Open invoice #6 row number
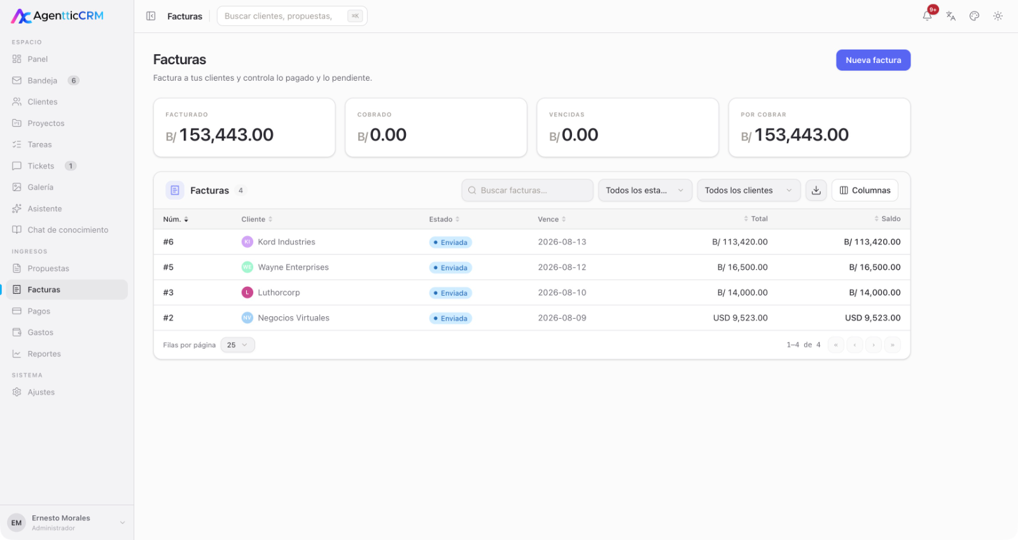Viewport: 1018px width, 540px height. click(169, 242)
